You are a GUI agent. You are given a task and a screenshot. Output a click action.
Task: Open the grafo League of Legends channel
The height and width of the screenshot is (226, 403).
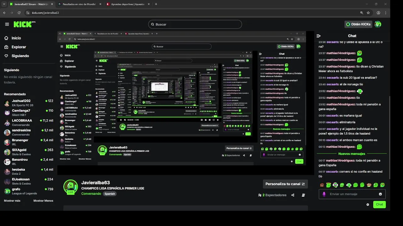28,191
